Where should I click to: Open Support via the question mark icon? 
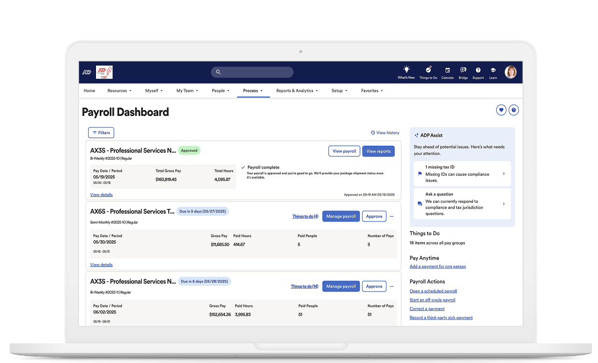tap(478, 70)
